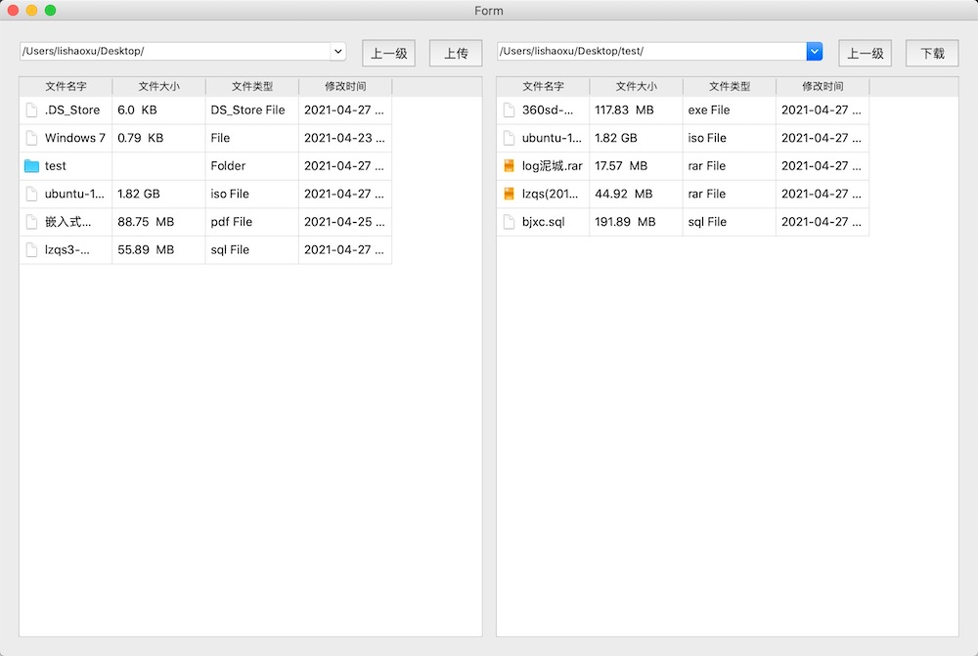Image resolution: width=978 pixels, height=656 pixels.
Task: Click the 44.92 MB size cell
Action: (637, 194)
